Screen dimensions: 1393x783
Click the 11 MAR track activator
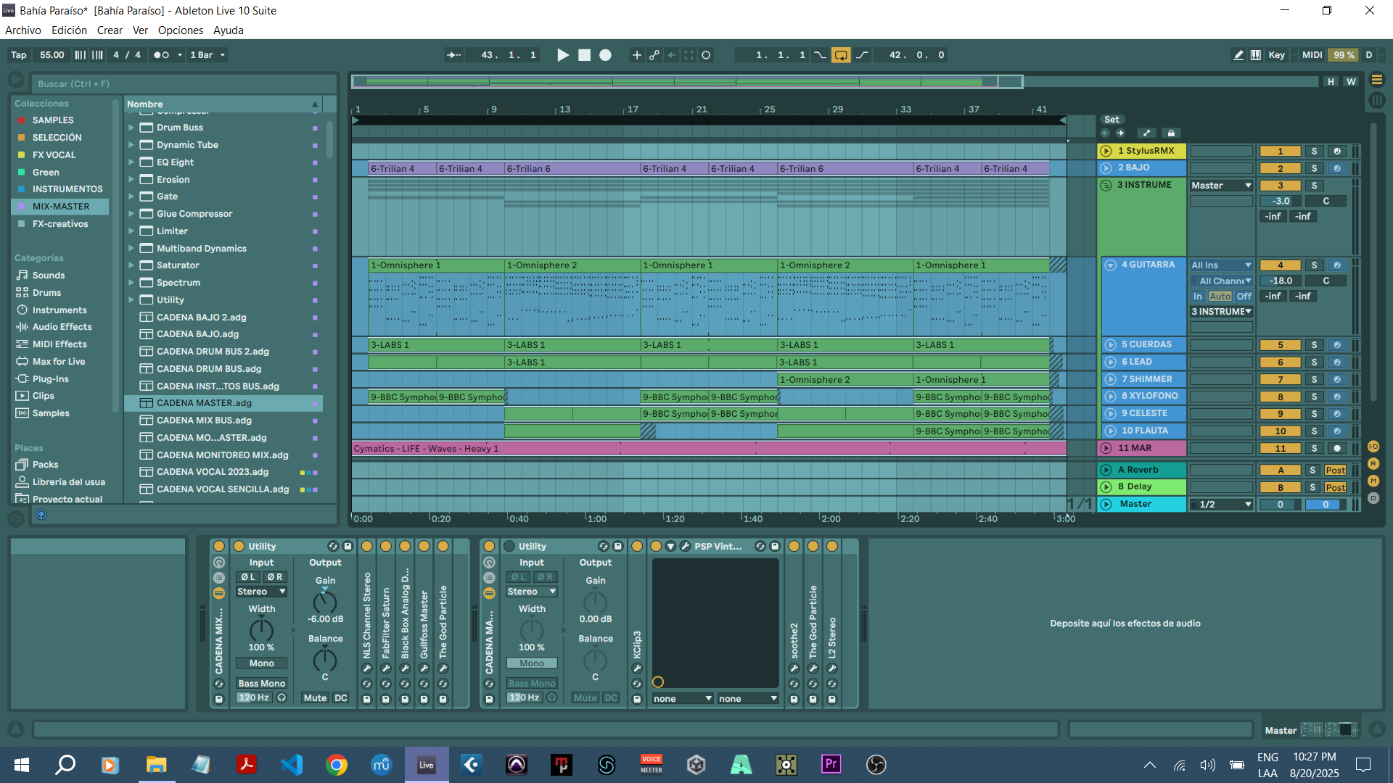click(x=1281, y=449)
